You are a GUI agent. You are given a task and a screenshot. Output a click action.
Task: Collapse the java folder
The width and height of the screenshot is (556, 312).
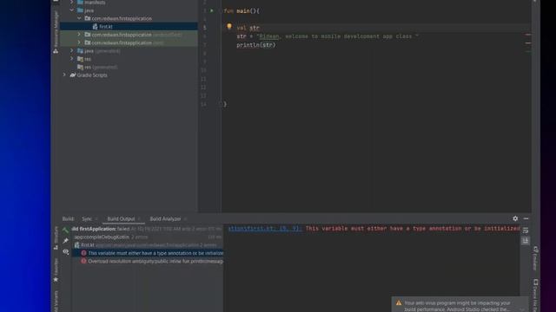click(72, 10)
